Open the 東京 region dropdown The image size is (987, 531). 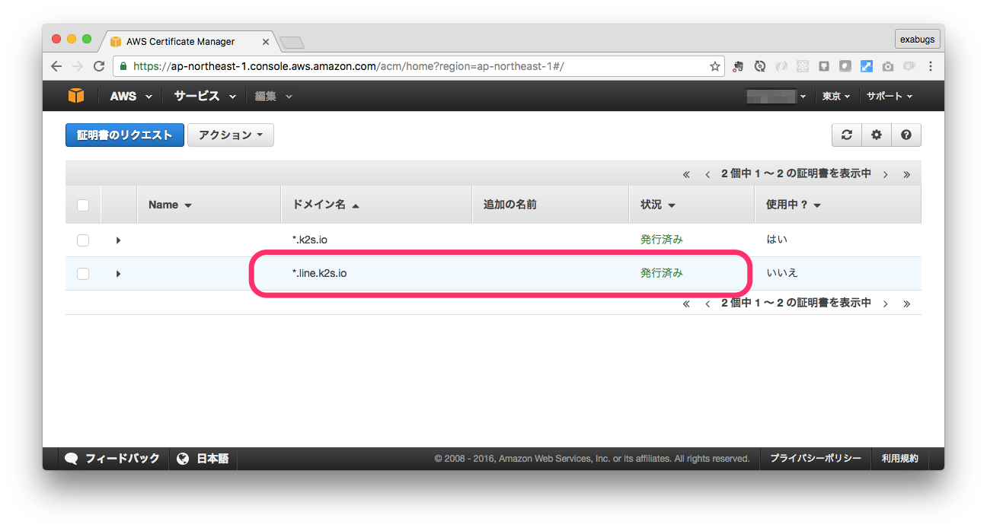click(836, 96)
